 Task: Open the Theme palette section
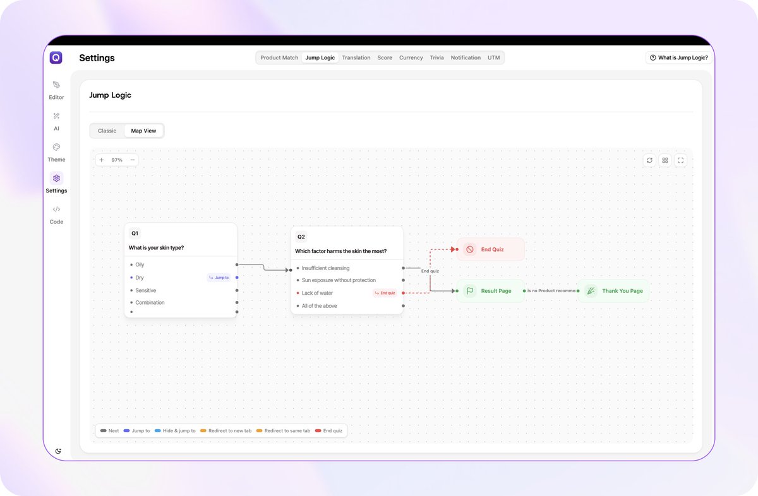56,152
